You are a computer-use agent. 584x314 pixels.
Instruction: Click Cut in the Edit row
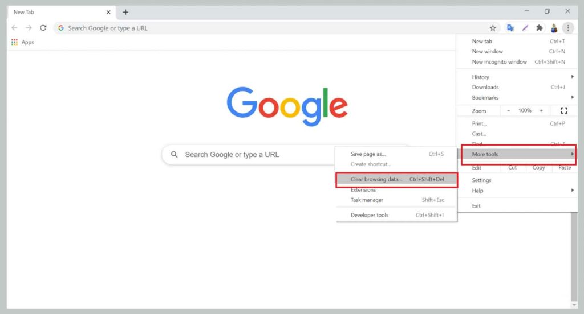pos(513,168)
